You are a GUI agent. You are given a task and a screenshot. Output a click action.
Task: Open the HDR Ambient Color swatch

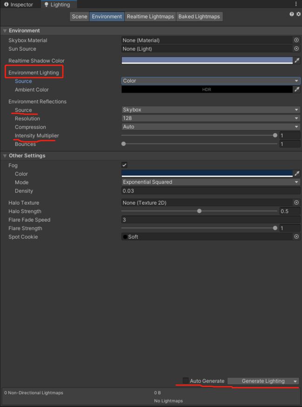pos(207,89)
